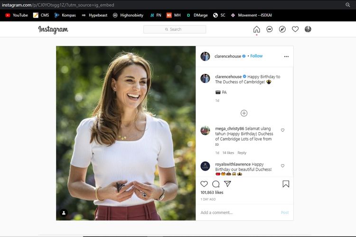Open post options three-dot menu

coord(286,56)
